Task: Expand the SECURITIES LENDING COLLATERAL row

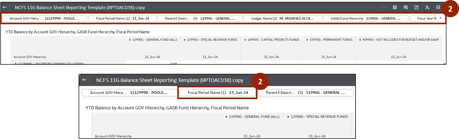Action: pos(16,63)
